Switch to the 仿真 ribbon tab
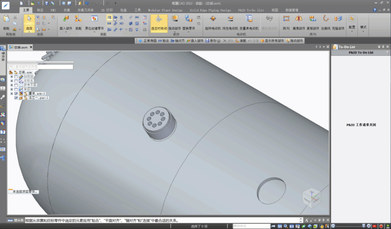 coord(66,10)
